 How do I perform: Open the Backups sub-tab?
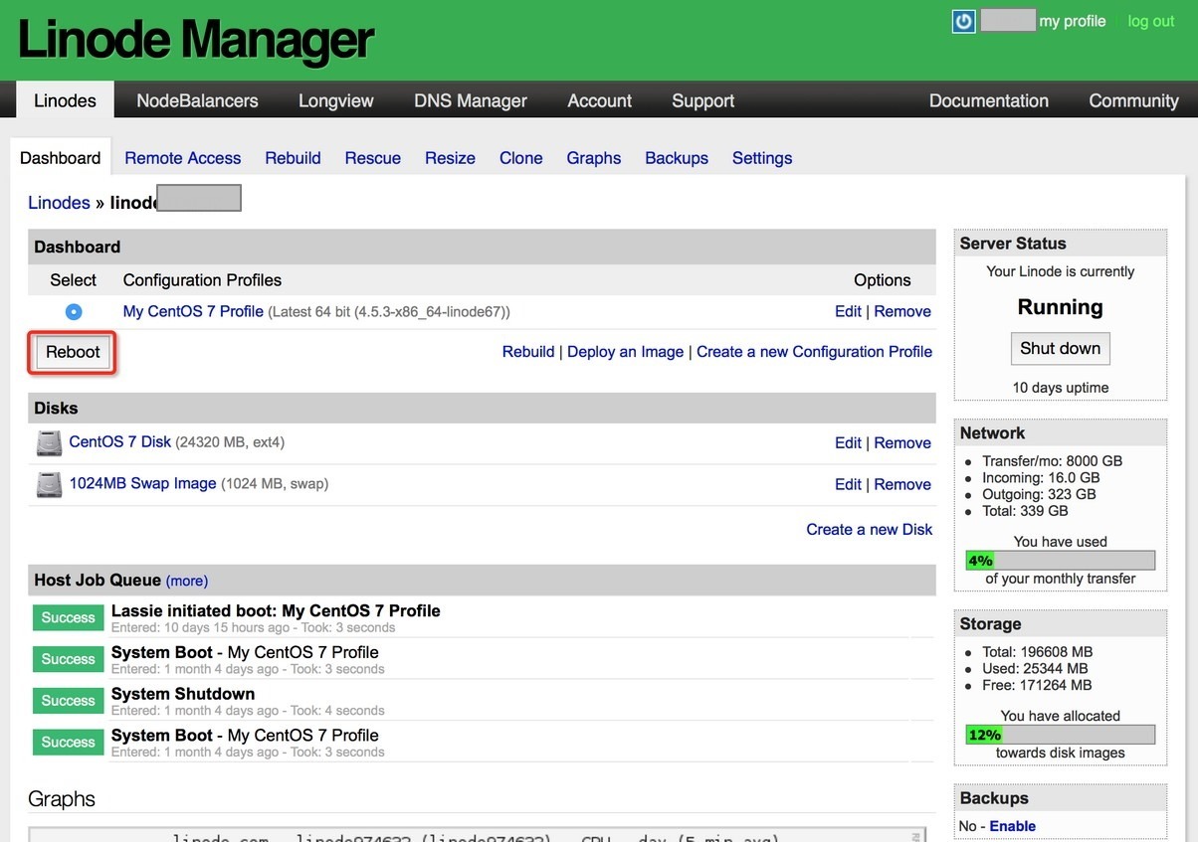(677, 158)
